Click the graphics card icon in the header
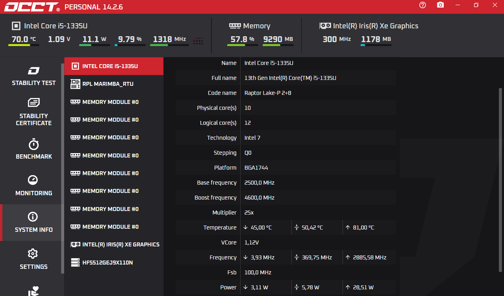This screenshot has width=504, height=296. click(325, 26)
